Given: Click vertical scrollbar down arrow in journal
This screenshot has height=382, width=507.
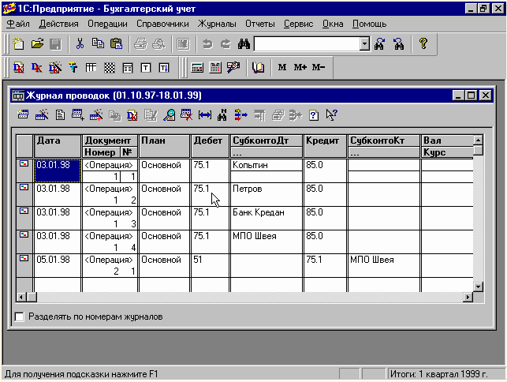Looking at the screenshot, I should [x=478, y=286].
